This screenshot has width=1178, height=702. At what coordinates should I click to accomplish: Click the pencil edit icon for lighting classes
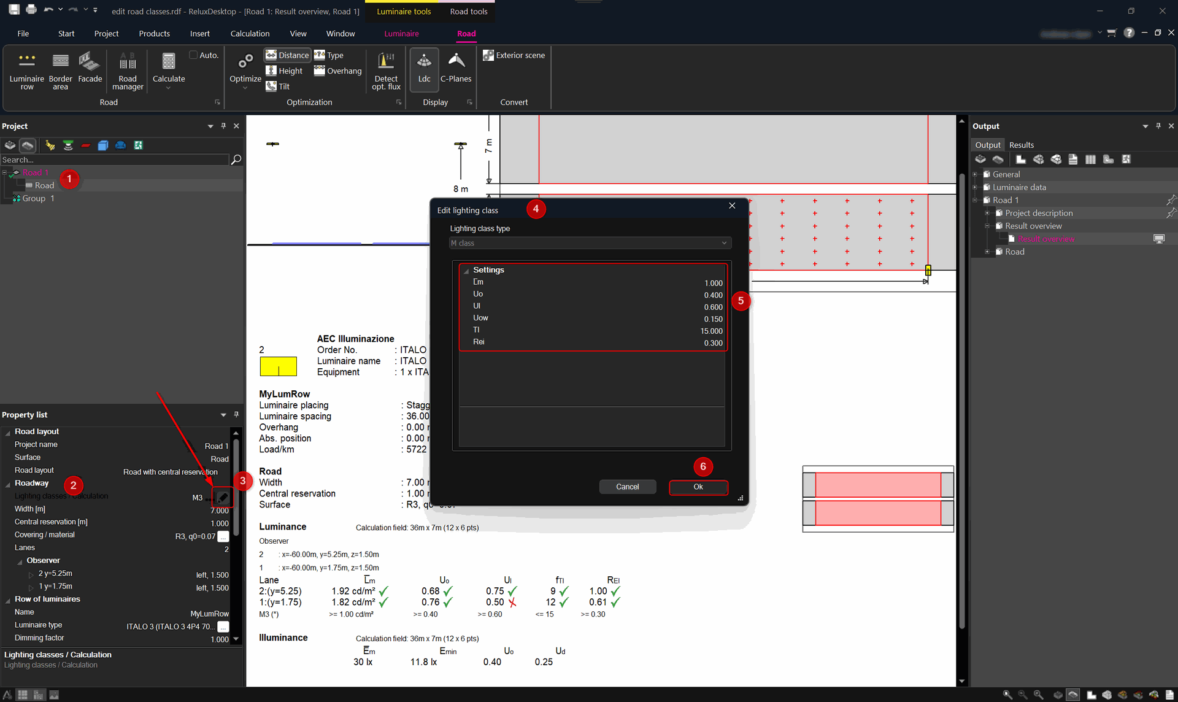point(223,497)
